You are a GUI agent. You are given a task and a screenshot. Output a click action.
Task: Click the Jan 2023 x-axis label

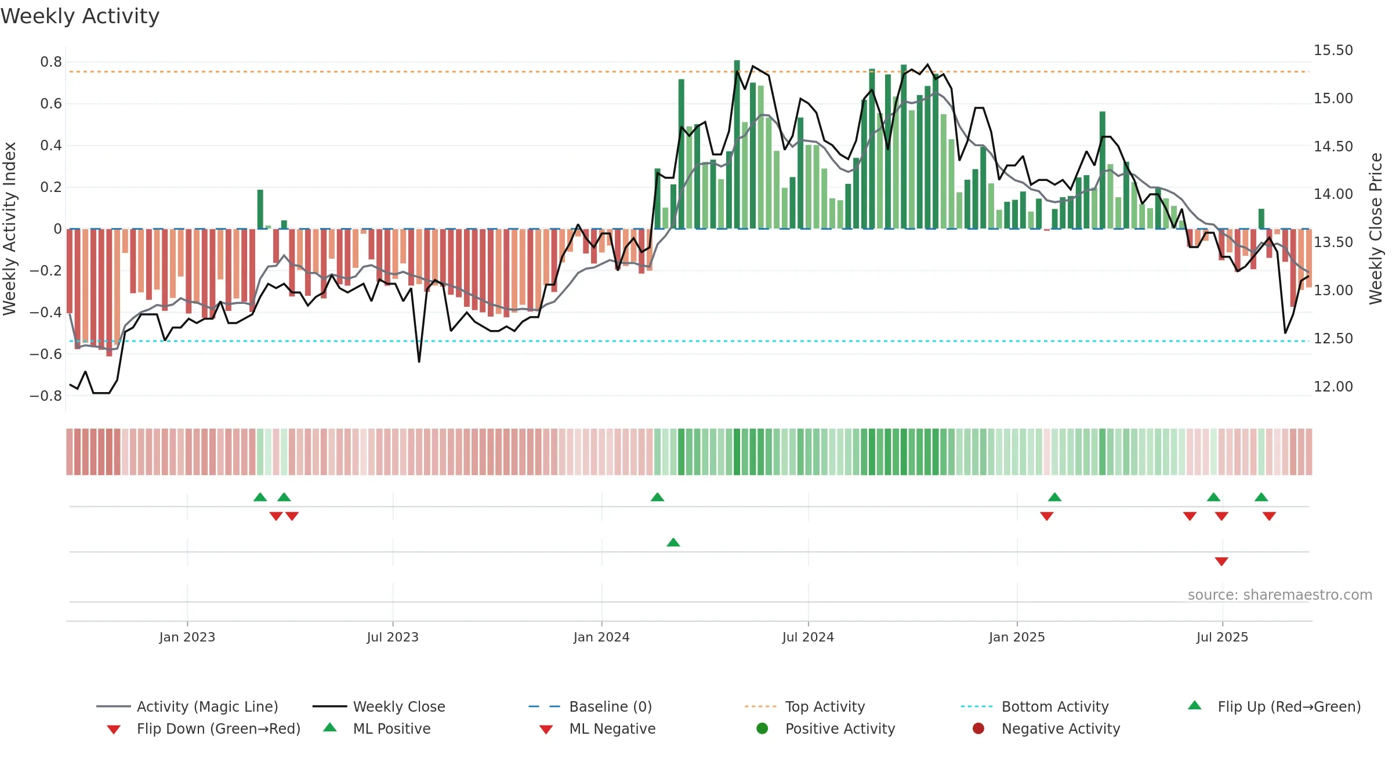tap(187, 637)
